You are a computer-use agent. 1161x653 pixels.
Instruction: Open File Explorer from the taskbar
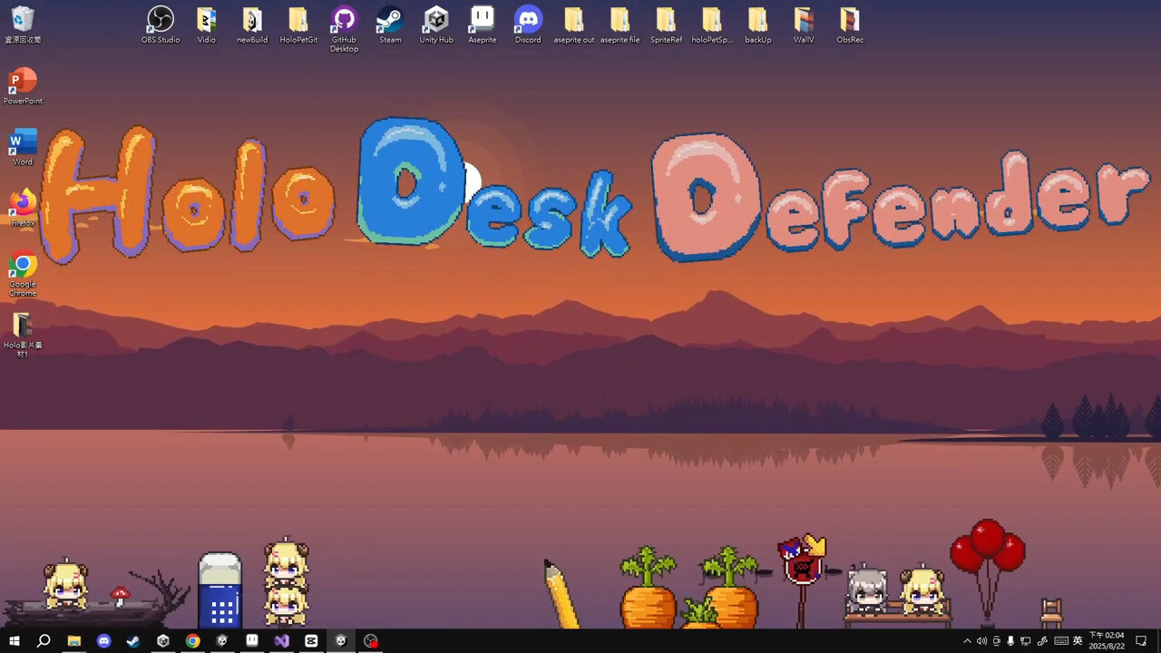tap(73, 641)
